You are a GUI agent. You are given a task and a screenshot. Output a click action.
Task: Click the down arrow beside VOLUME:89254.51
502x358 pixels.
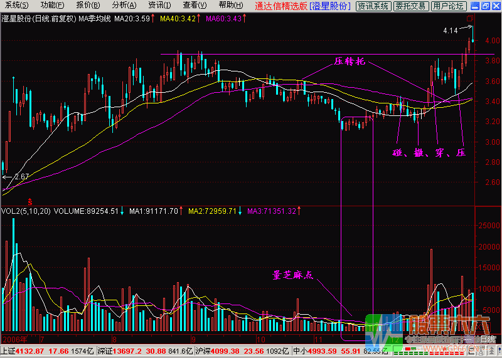pyautogui.click(x=122, y=211)
